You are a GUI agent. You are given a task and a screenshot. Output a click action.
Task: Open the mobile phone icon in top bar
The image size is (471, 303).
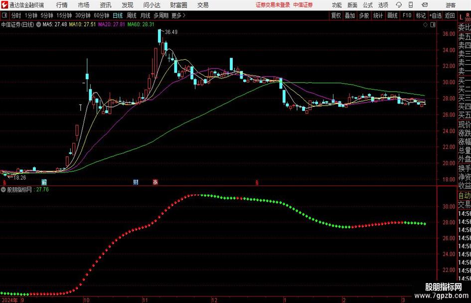(411, 5)
